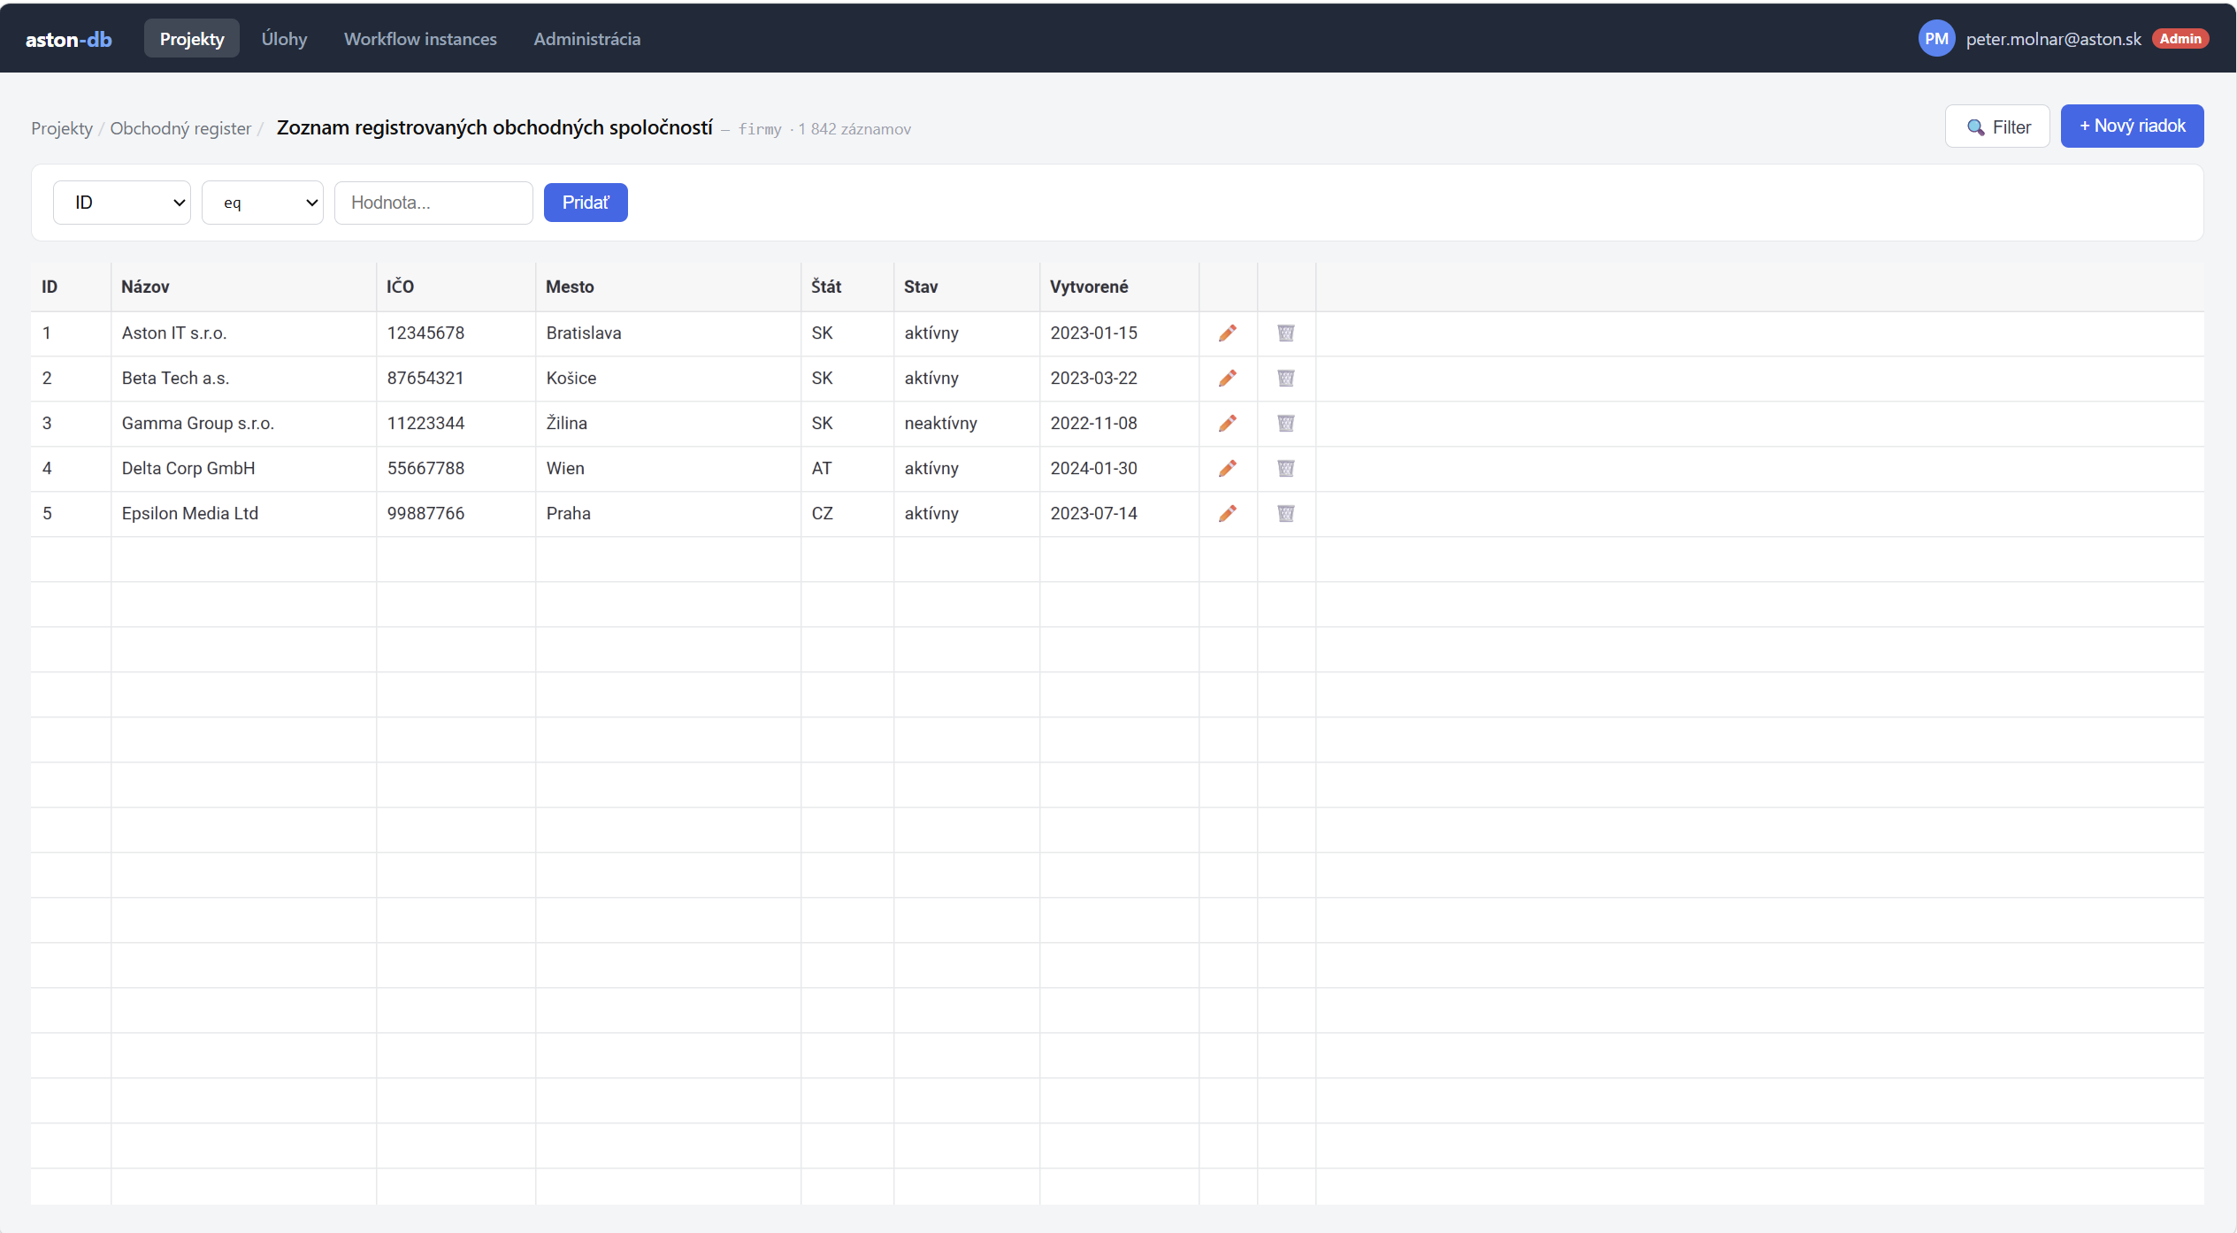Screen dimensions: 2237x1233
Task: Select the cell Epsilon Media Ltd
Action: 243,514
